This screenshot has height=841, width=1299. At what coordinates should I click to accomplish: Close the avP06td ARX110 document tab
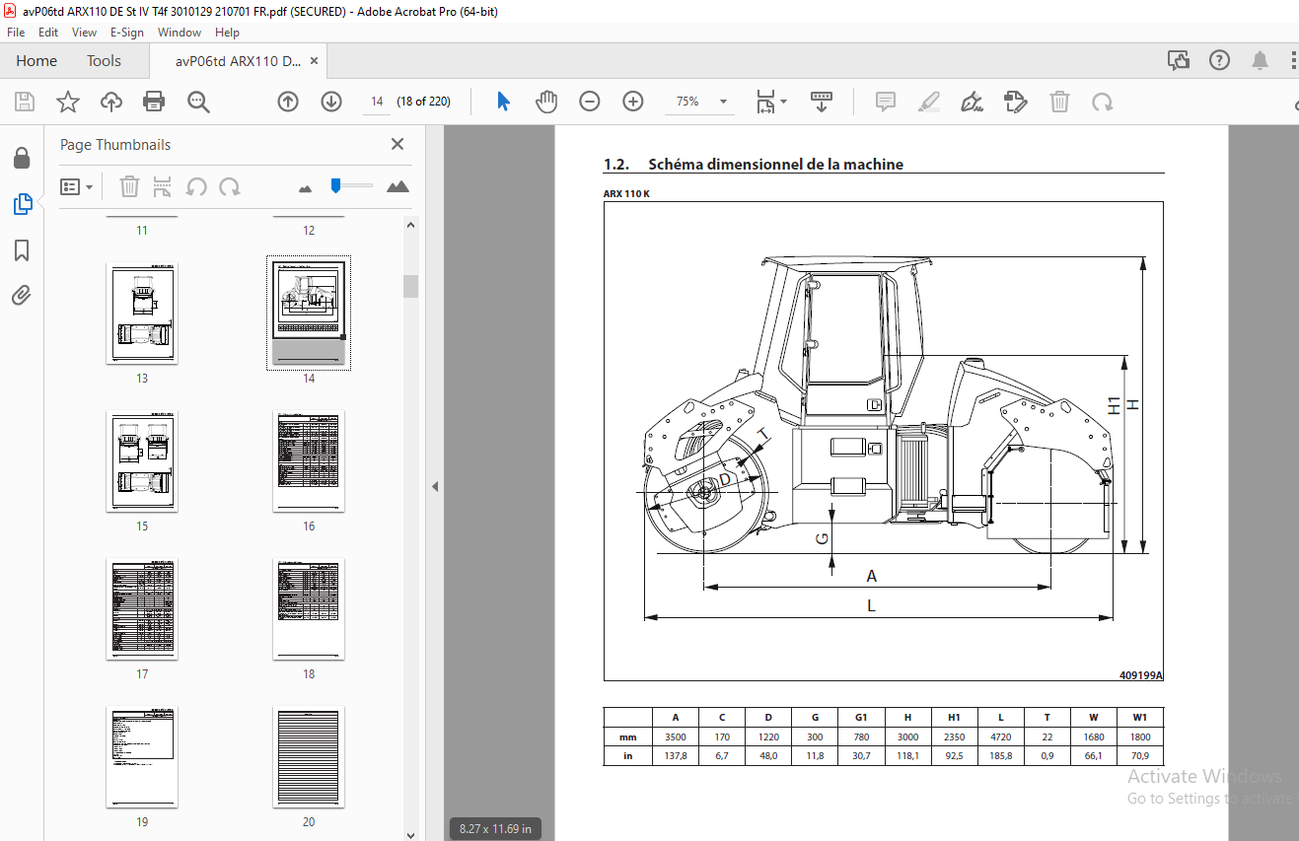pos(315,61)
